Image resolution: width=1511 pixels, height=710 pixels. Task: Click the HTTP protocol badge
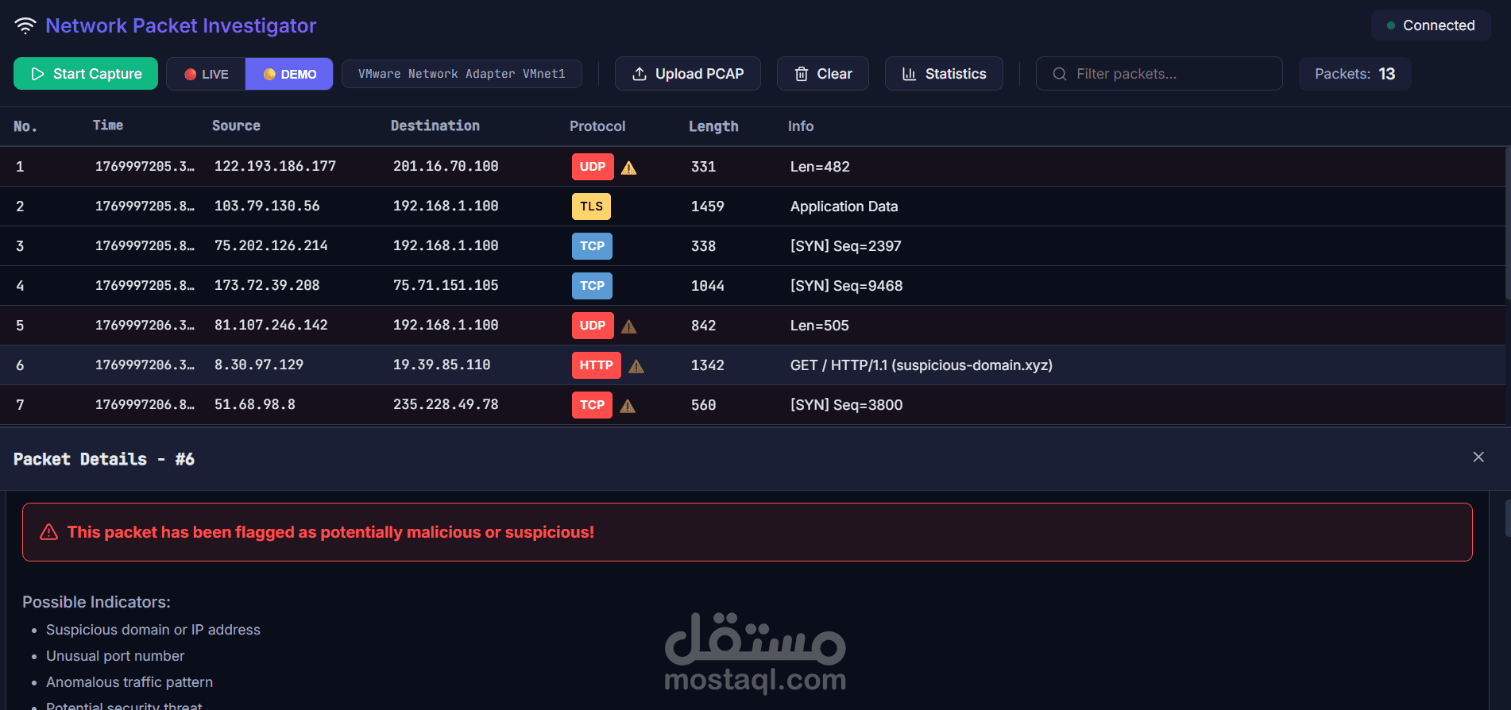click(x=596, y=365)
